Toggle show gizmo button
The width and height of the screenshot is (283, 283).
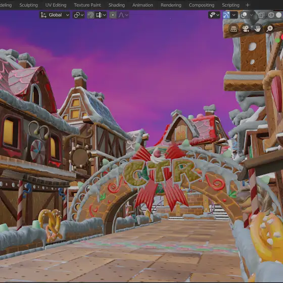tap(226, 15)
